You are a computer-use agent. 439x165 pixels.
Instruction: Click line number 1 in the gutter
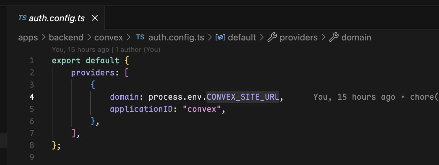pyautogui.click(x=32, y=61)
